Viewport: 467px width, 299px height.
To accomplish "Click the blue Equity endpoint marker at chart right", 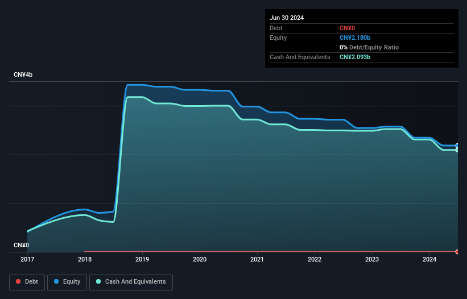I will (x=457, y=146).
